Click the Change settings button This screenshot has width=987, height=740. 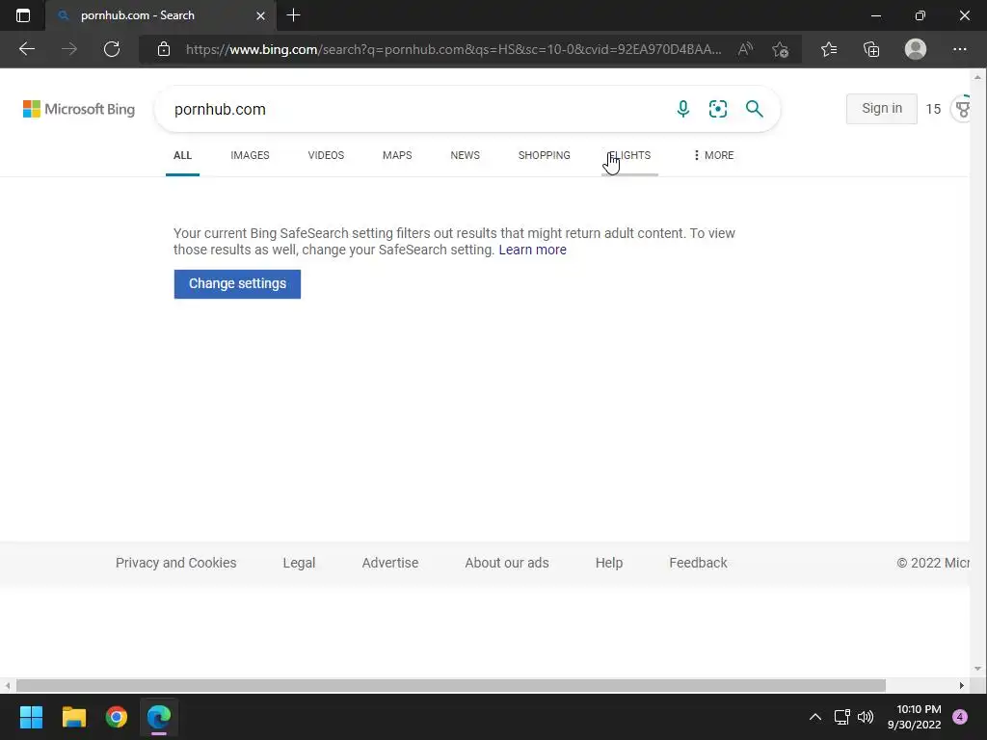(237, 284)
